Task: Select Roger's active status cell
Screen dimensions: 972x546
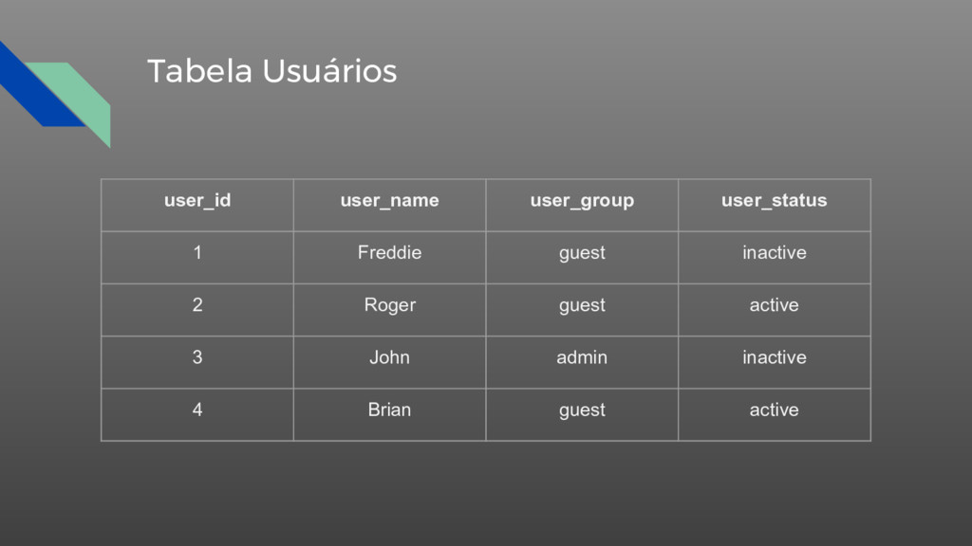Action: coord(775,310)
